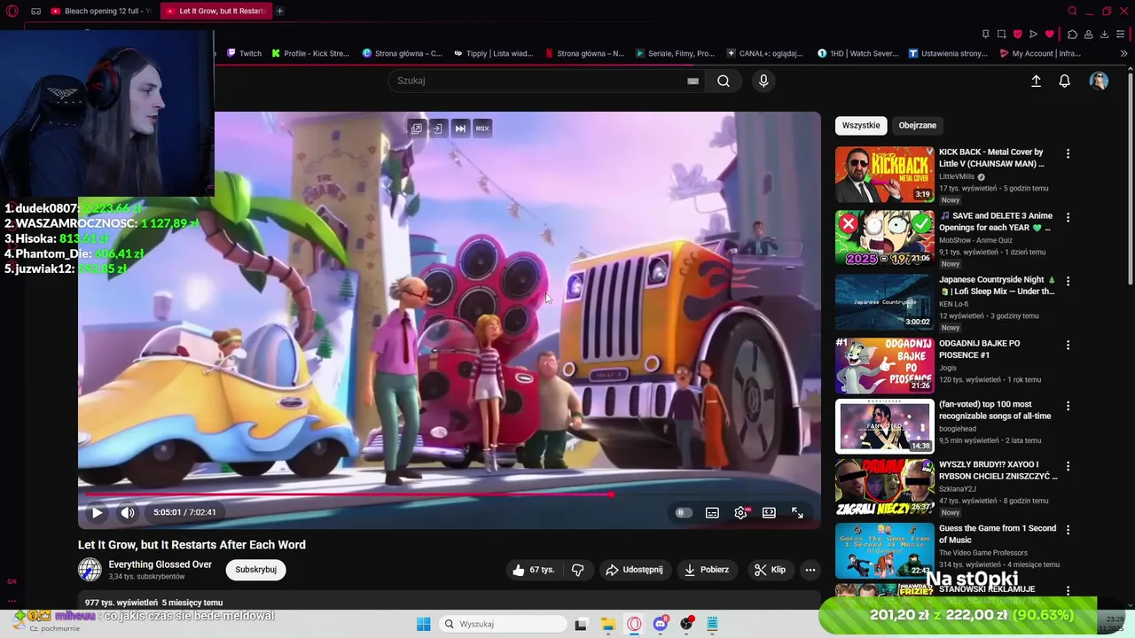Open YouTube notifications bell
Viewport: 1135px width, 638px height.
coord(1064,81)
